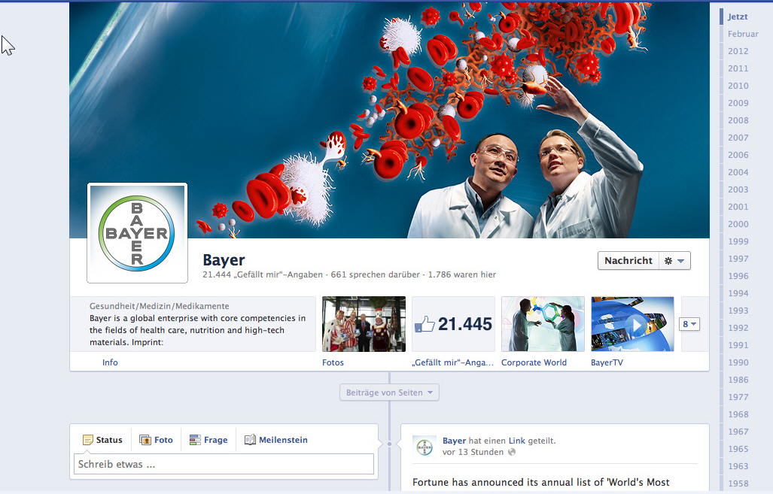Open the „Gefällt mir"-Anga... link
The image size is (773, 494).
click(452, 362)
